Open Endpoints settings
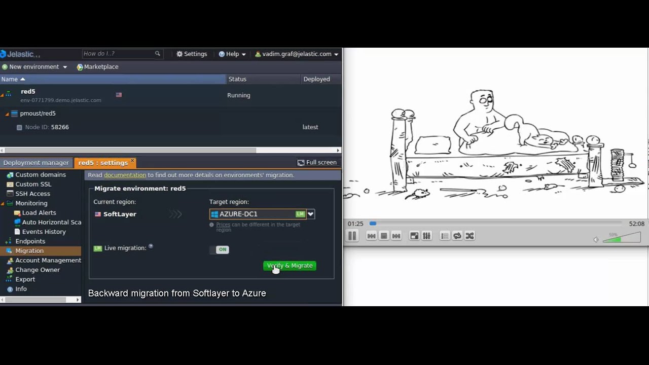The height and width of the screenshot is (365, 649). [x=30, y=241]
